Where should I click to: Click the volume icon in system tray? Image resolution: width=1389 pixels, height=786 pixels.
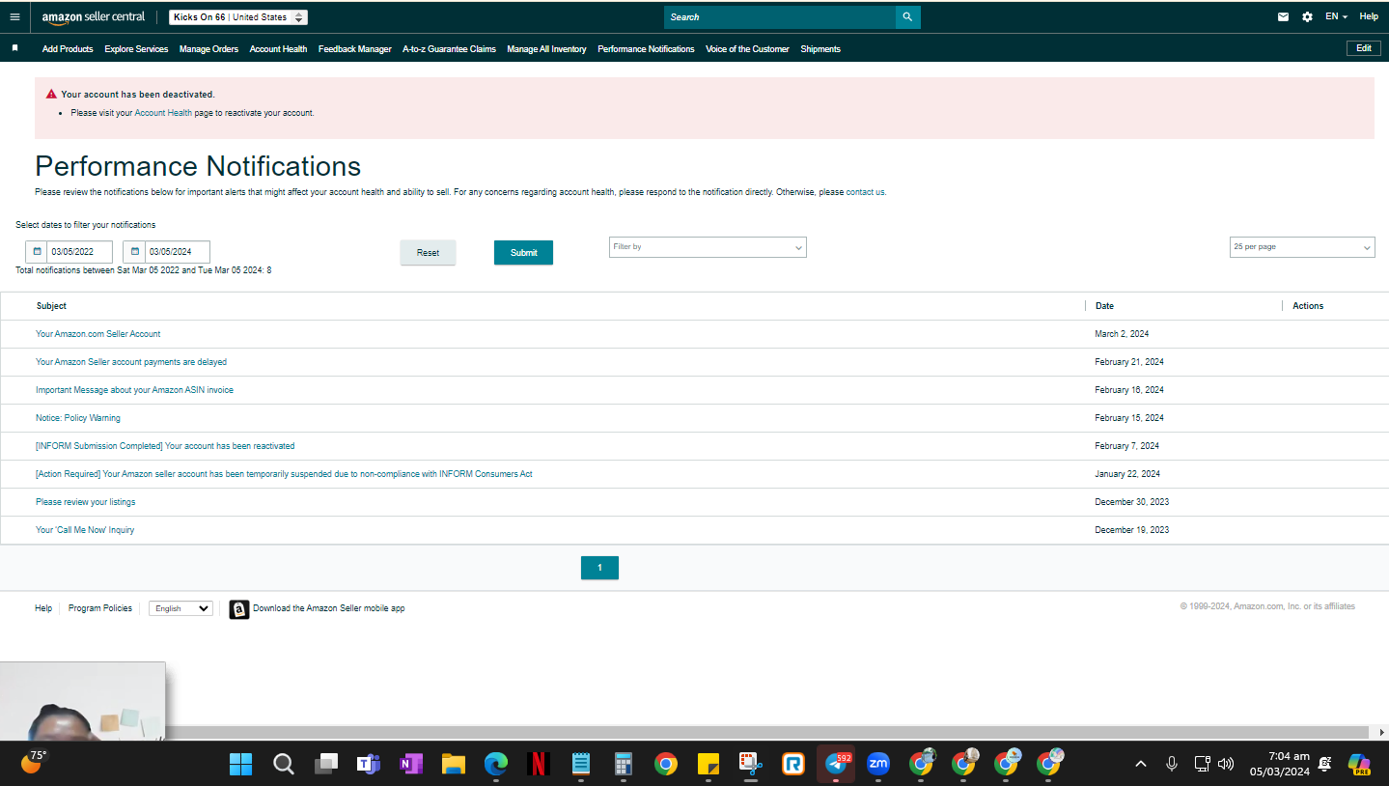(x=1226, y=764)
